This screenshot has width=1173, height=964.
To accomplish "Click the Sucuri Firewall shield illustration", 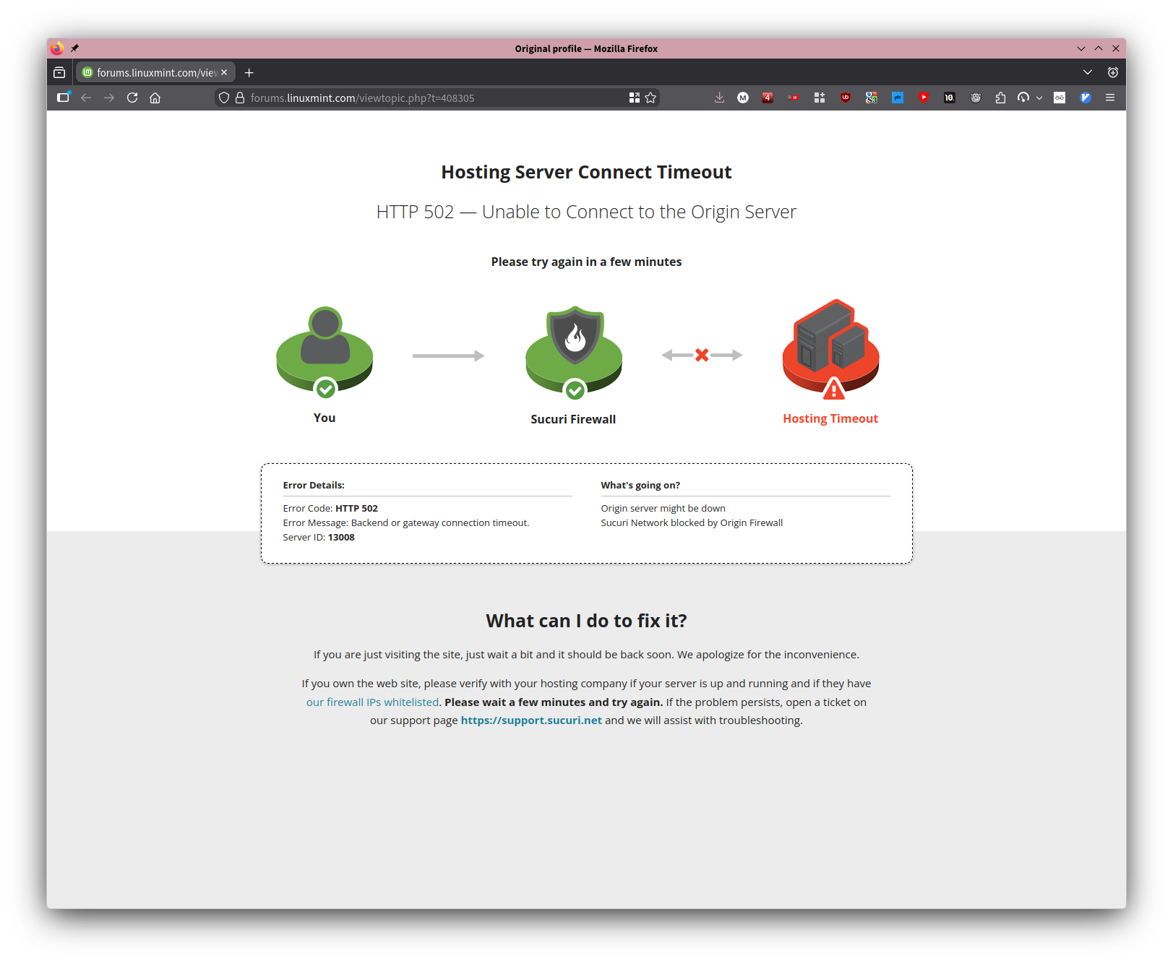I will [x=574, y=352].
